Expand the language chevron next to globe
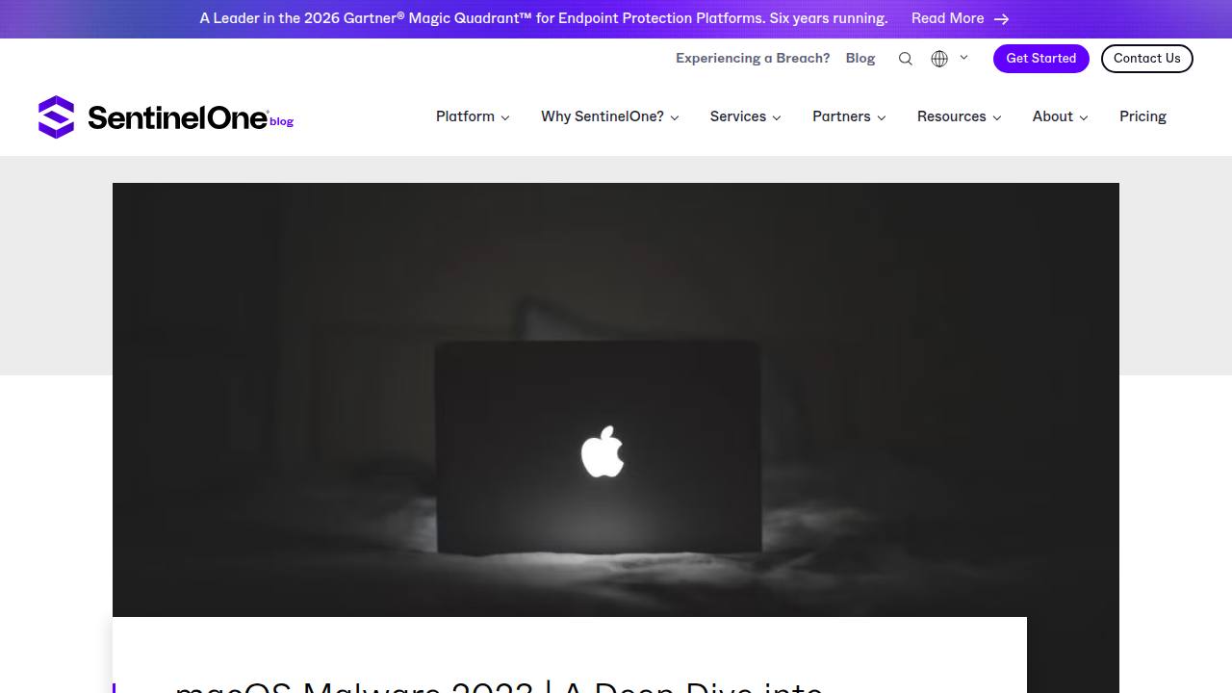This screenshot has height=693, width=1232. tap(963, 58)
